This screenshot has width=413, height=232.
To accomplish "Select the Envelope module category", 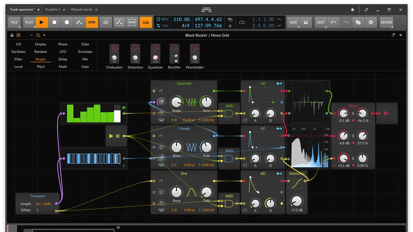I will click(x=85, y=52).
